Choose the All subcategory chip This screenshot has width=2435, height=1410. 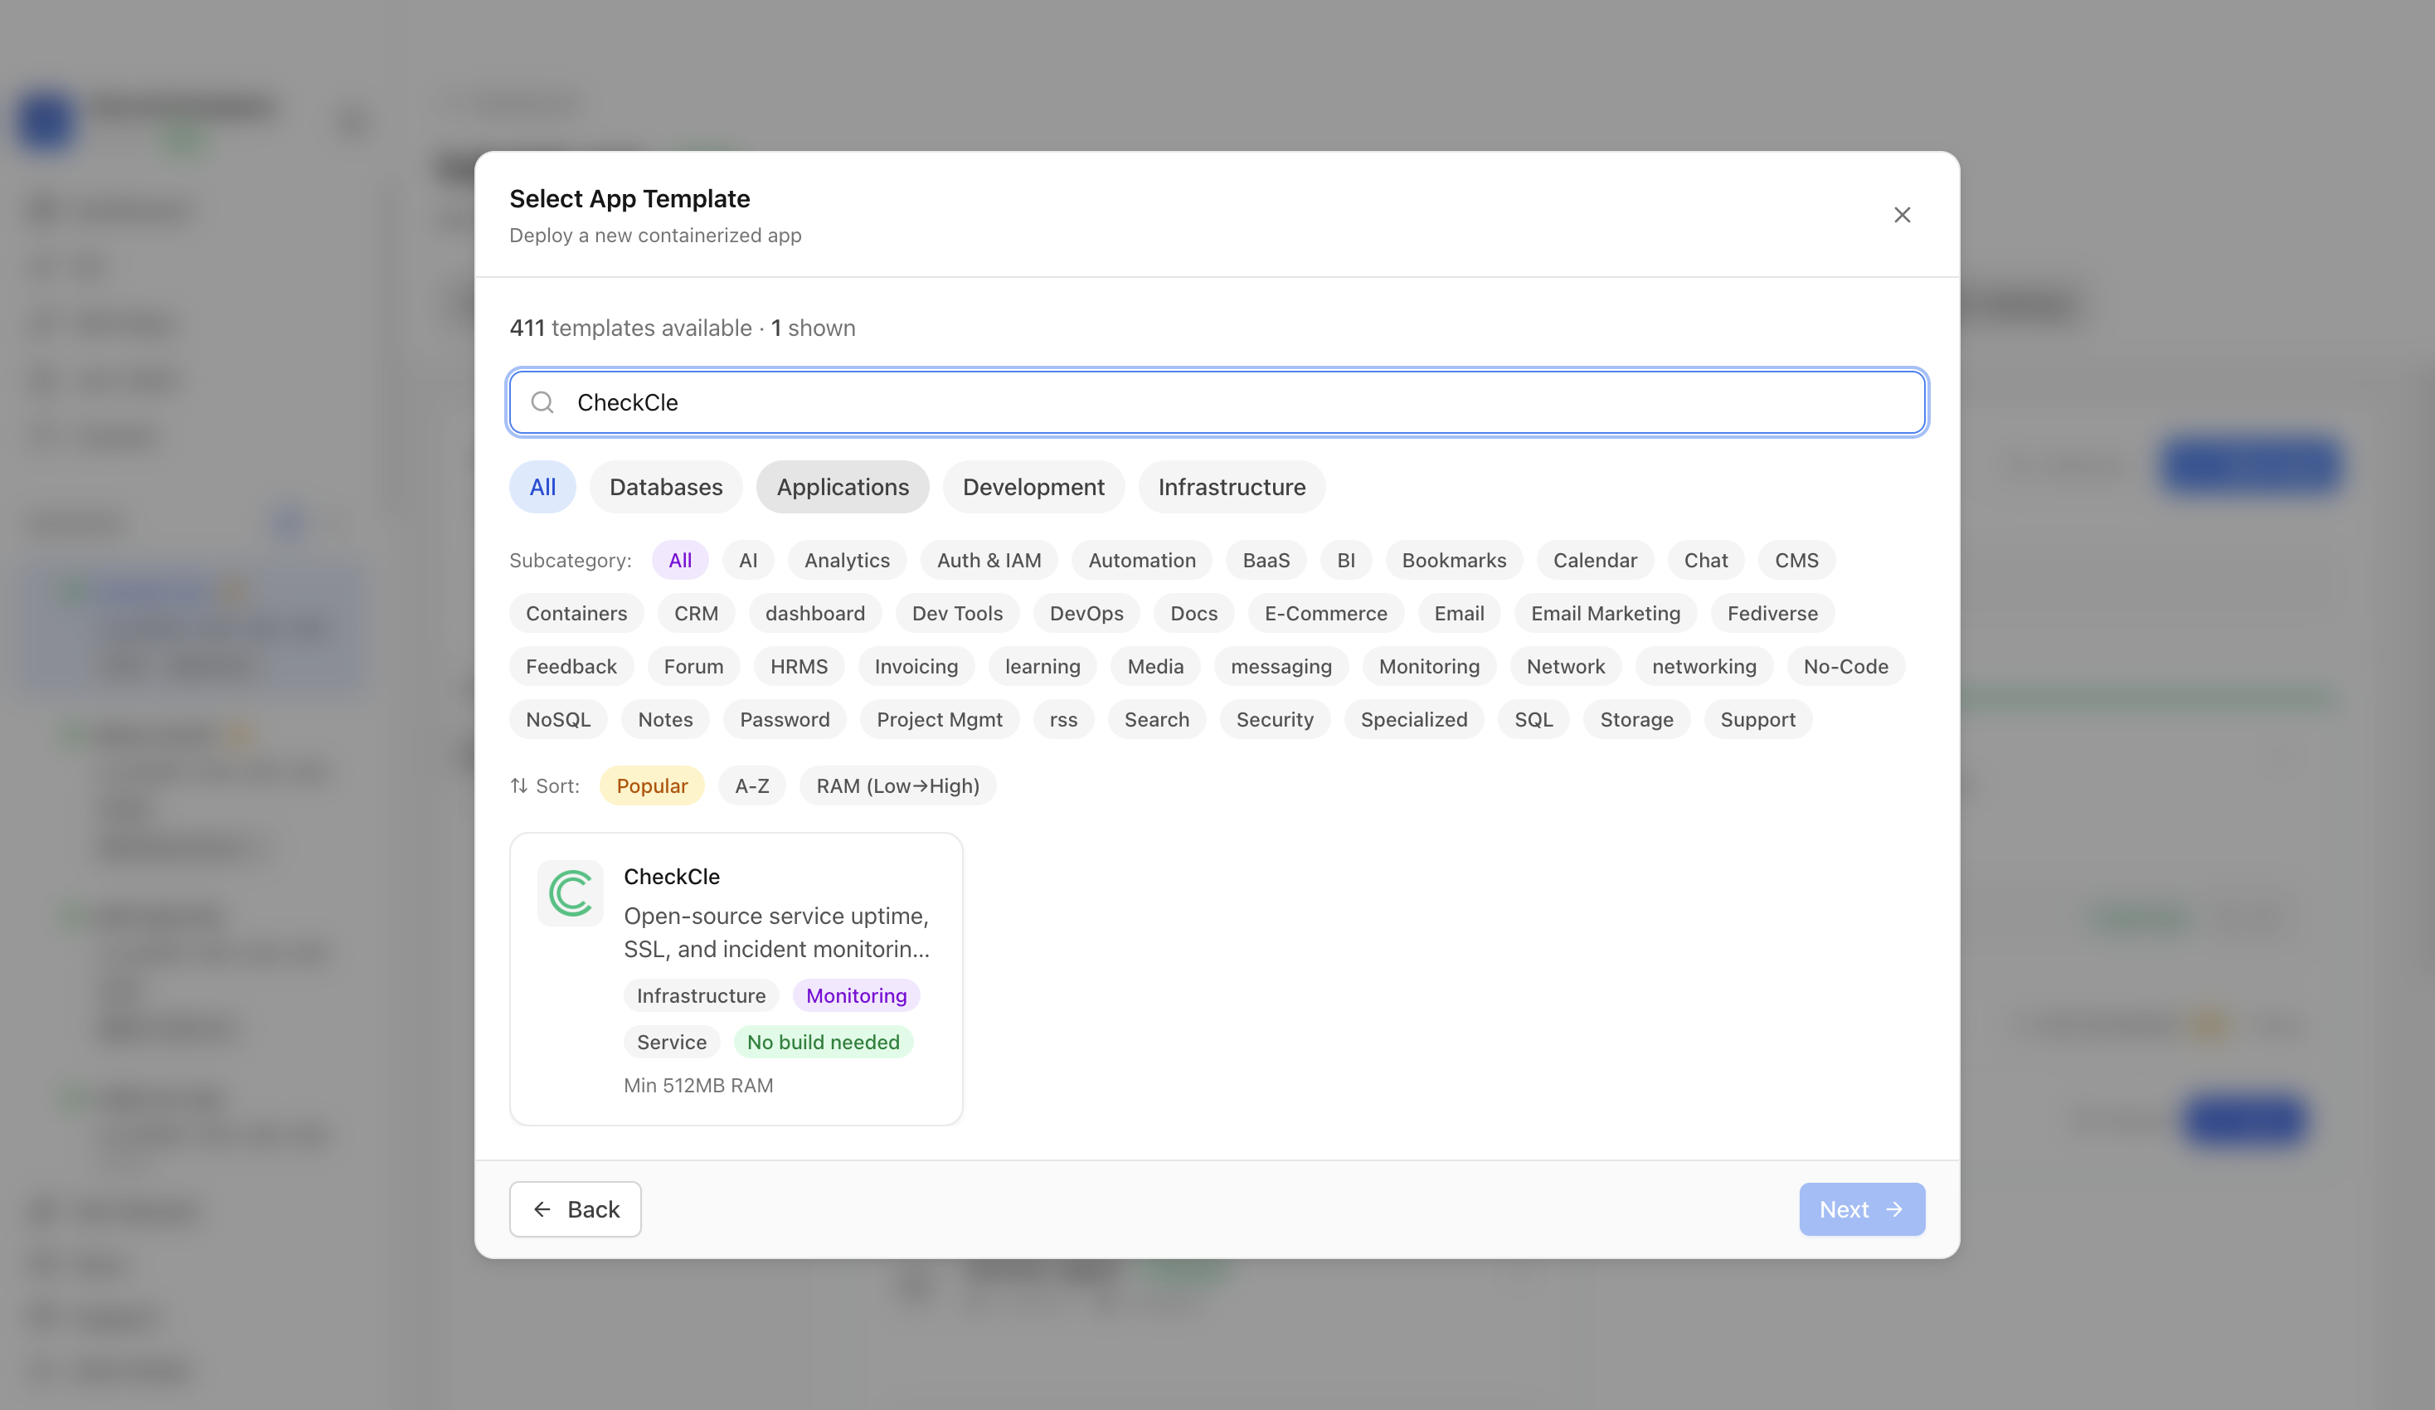coord(679,561)
